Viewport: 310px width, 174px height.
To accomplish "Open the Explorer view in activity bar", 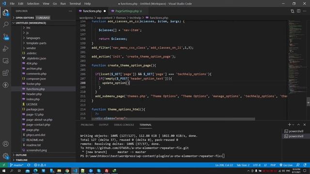I will point(5,13).
